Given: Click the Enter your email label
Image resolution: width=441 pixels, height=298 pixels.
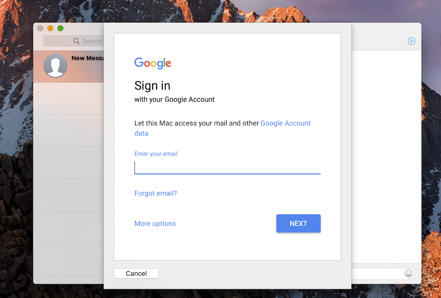Looking at the screenshot, I should 156,154.
